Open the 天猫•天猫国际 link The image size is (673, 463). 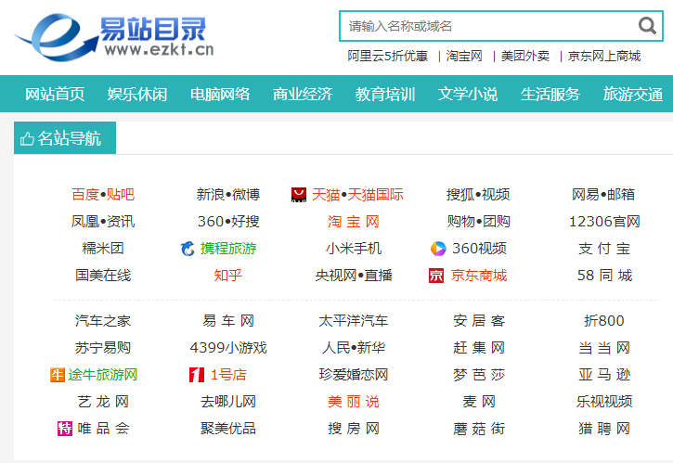tap(357, 194)
